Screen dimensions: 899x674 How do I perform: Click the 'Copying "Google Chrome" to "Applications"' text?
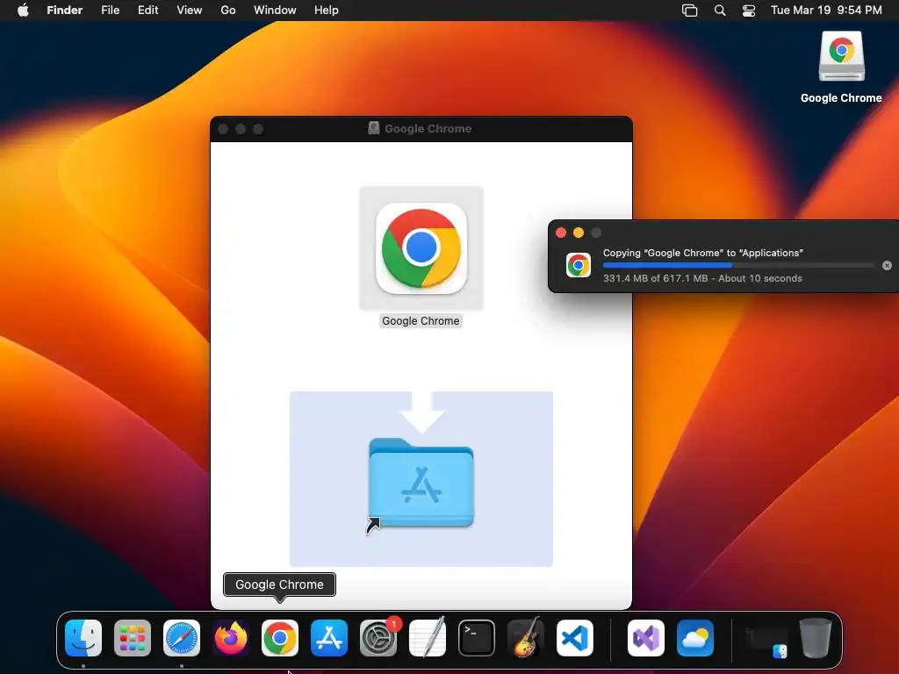coord(703,253)
